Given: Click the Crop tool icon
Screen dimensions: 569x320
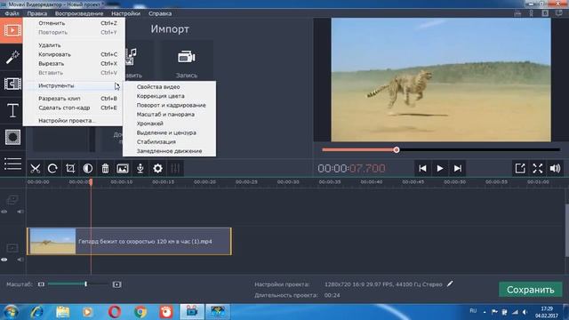Looking at the screenshot, I should pyautogui.click(x=70, y=168).
